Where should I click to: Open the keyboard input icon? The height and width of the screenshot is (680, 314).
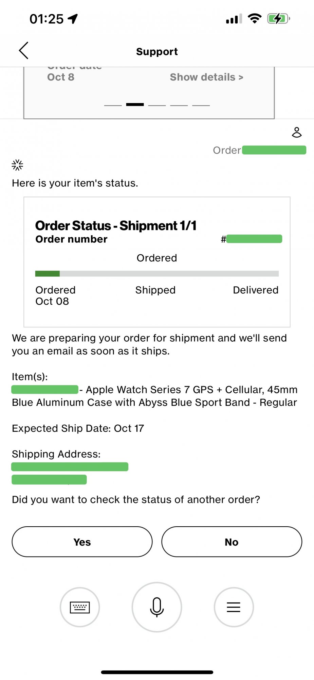[80, 607]
